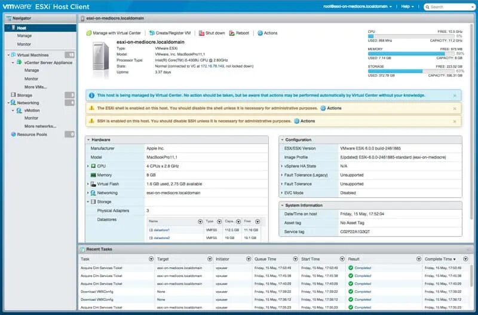The height and width of the screenshot is (315, 478).
Task: Click the Storage usage bar
Action: [411, 71]
